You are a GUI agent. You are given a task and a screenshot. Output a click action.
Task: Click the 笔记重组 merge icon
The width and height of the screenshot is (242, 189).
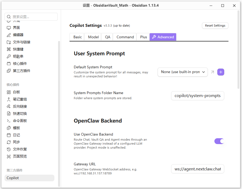9,99
